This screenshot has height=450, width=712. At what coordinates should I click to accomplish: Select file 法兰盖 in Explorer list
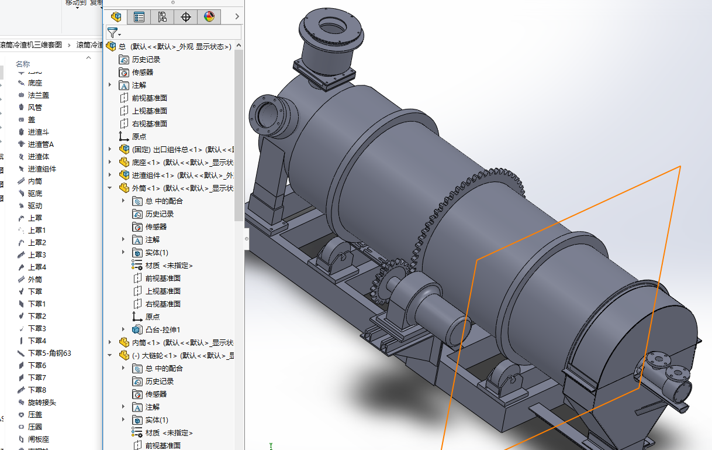click(39, 95)
